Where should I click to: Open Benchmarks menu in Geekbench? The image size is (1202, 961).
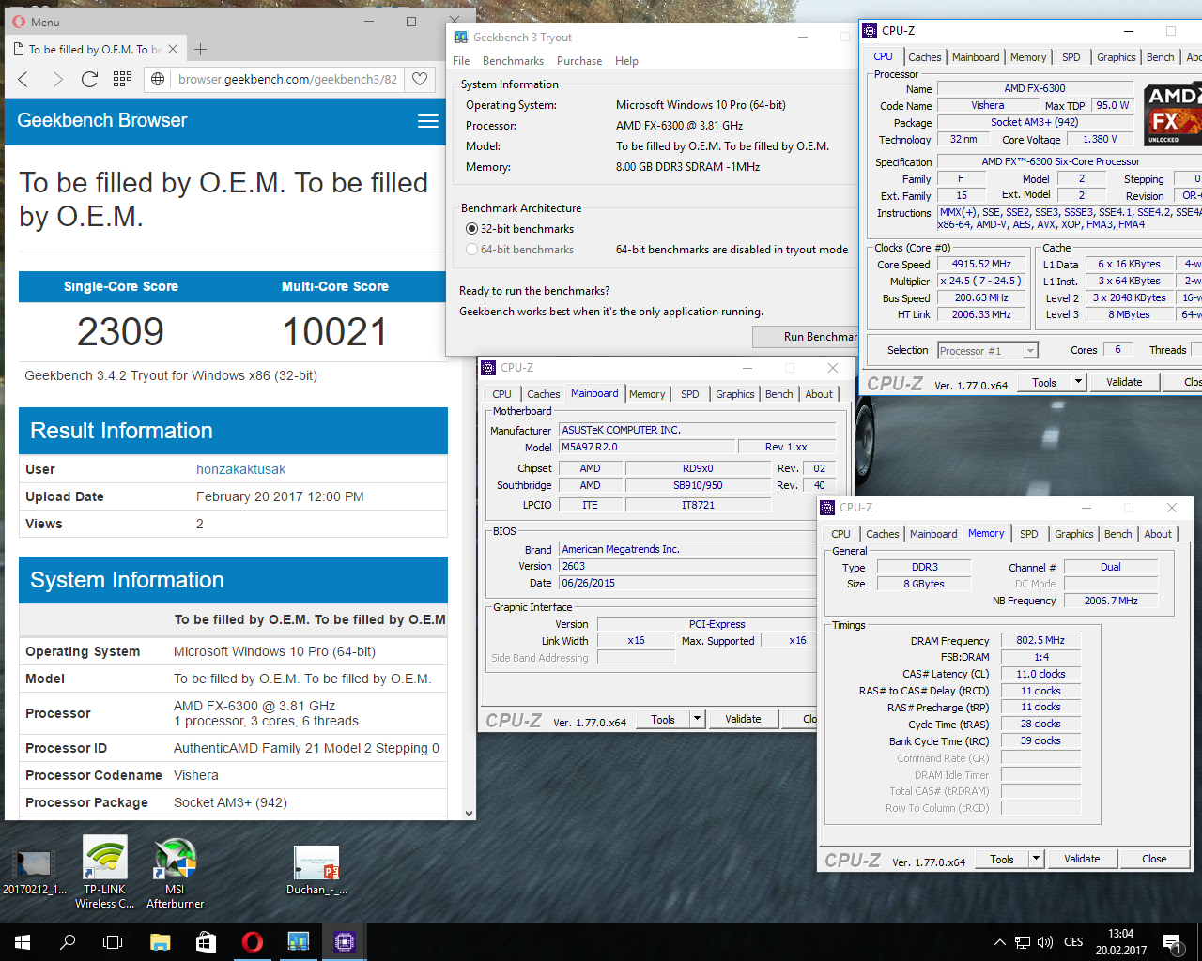[x=513, y=61]
